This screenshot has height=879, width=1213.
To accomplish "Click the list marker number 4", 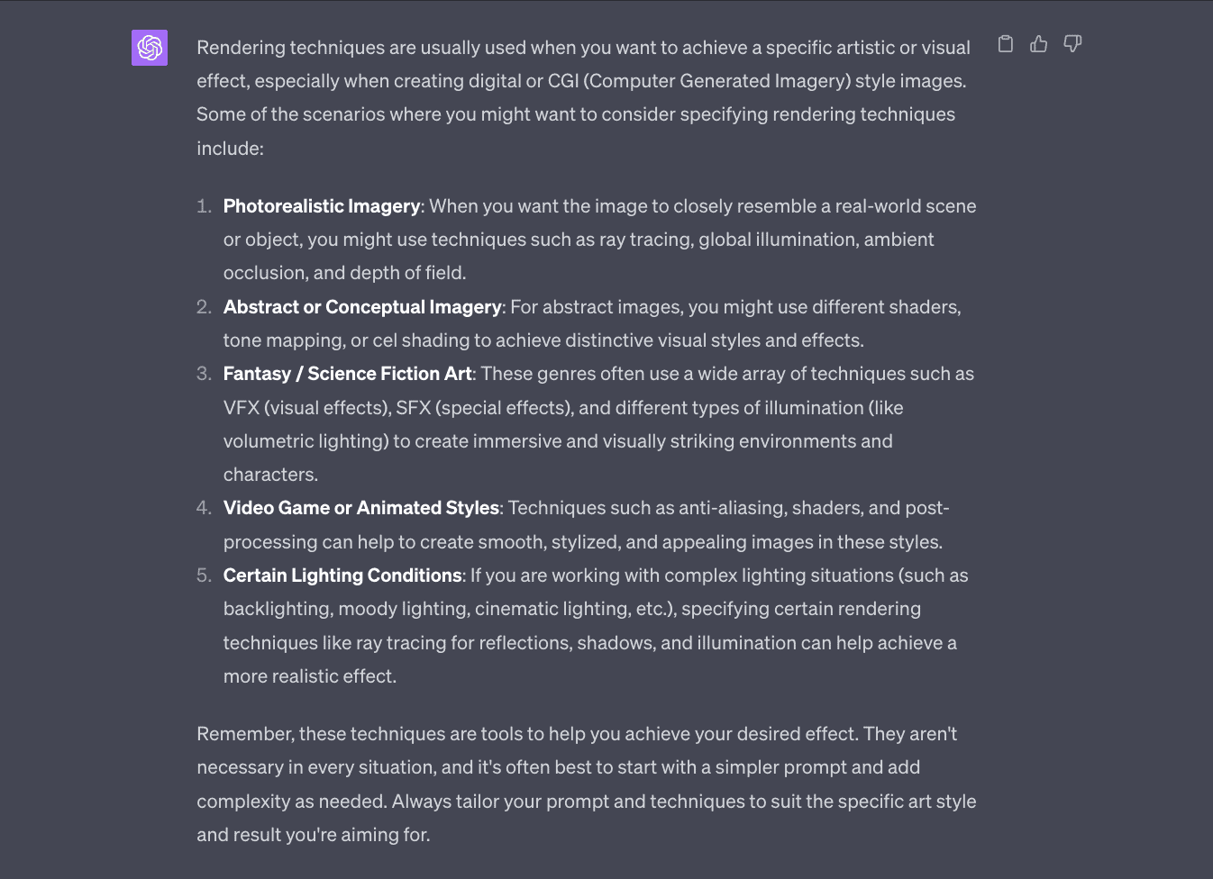I will coord(204,508).
